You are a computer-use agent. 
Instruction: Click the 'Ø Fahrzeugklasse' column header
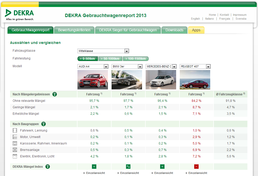[x=230, y=94]
